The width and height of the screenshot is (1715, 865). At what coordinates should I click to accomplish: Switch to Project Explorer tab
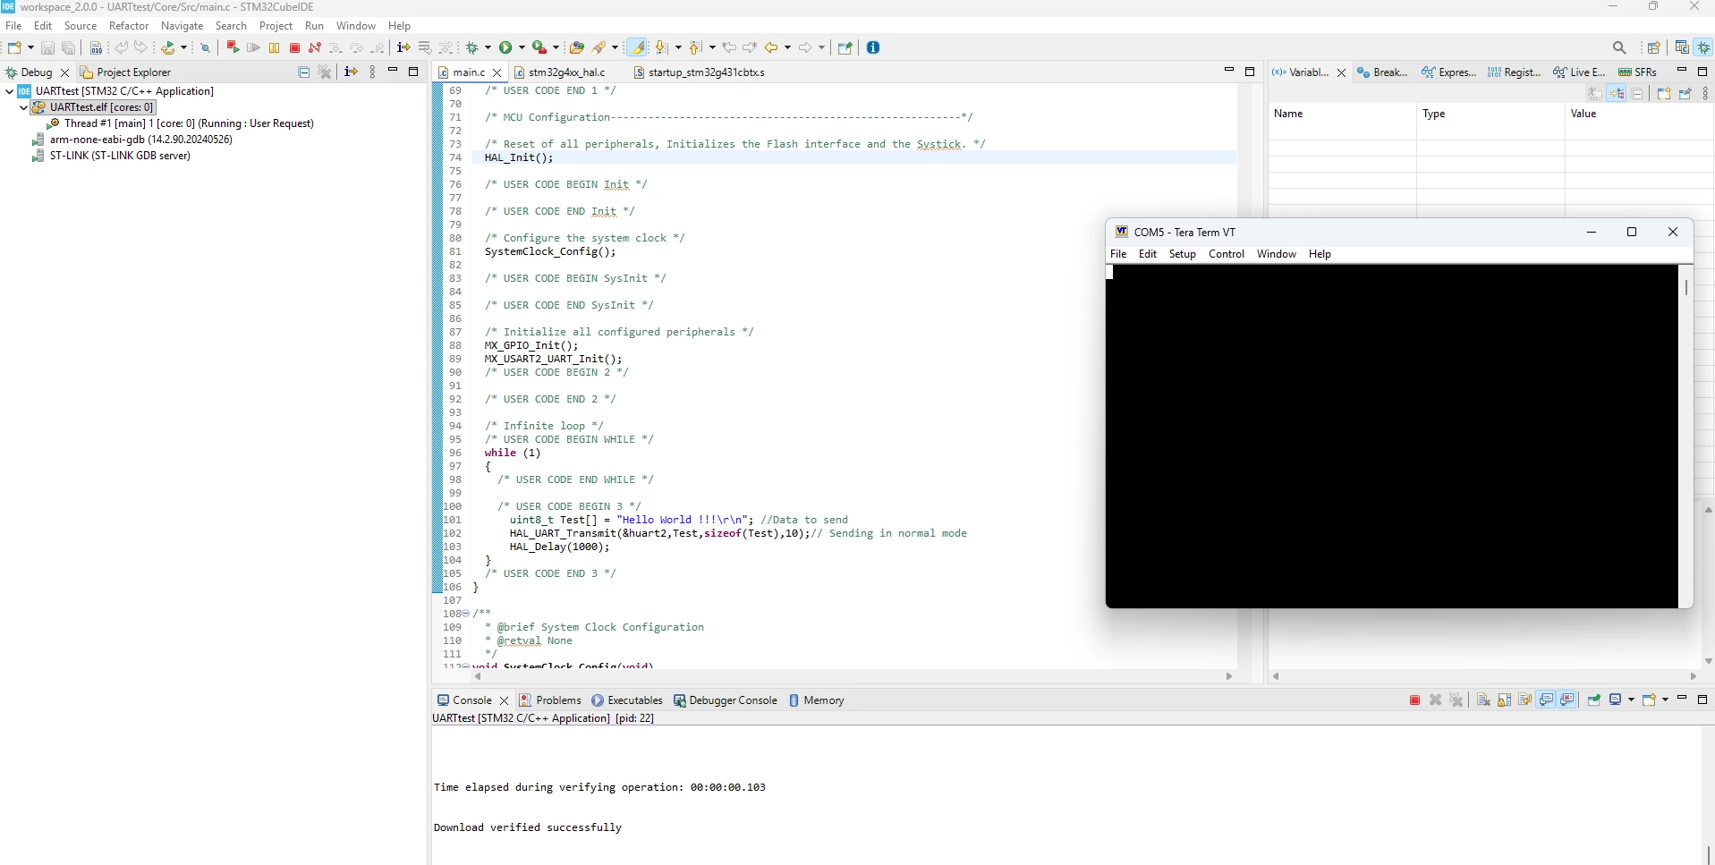[x=125, y=72]
